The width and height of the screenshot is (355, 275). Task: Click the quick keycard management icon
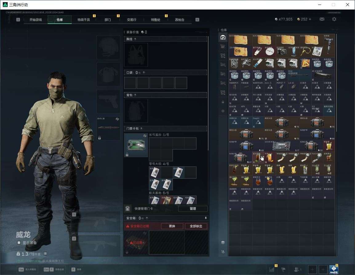[x=128, y=208]
